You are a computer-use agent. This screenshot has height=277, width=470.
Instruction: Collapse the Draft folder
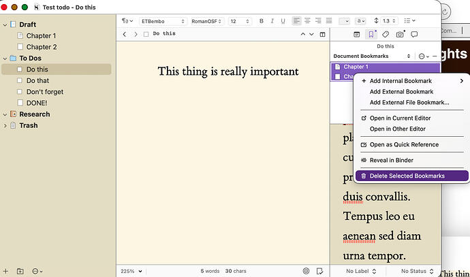tap(5, 25)
